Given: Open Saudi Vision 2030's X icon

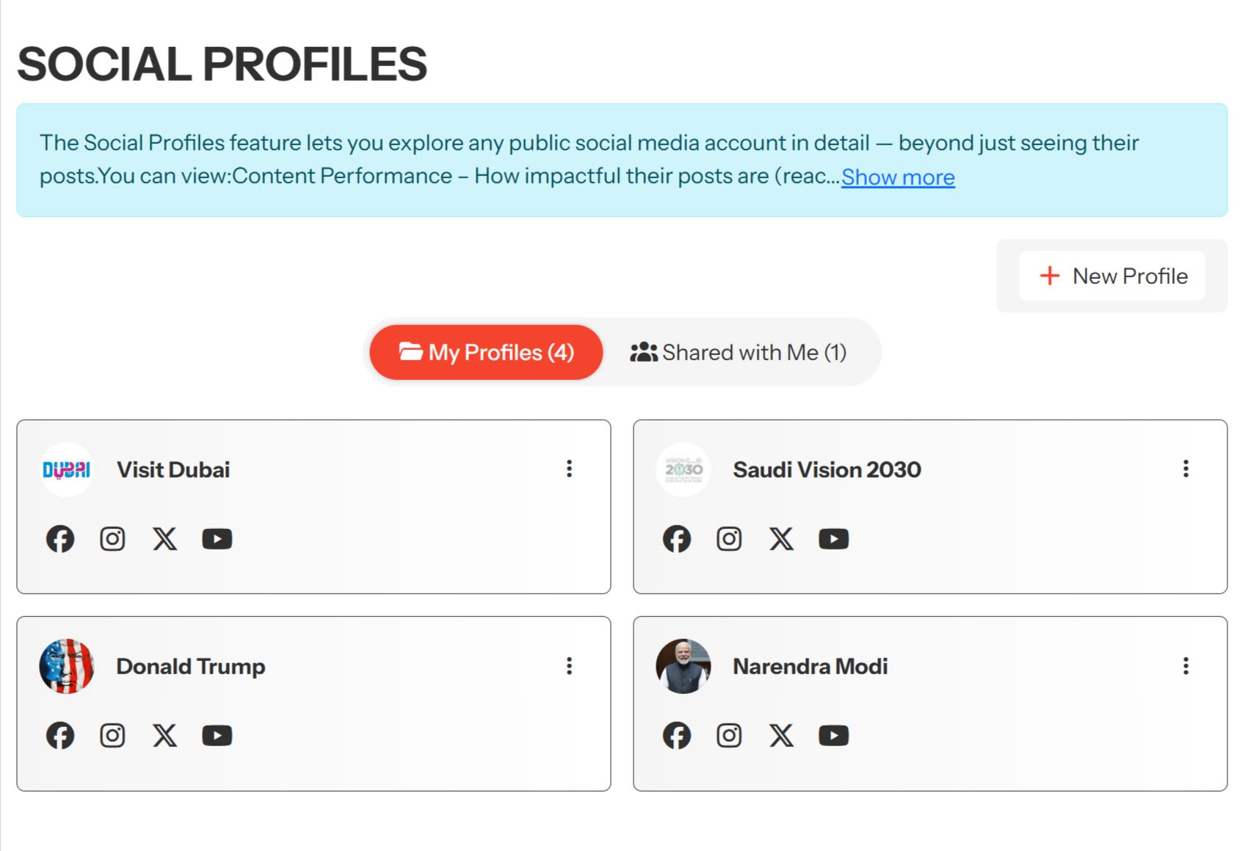Looking at the screenshot, I should pyautogui.click(x=781, y=539).
